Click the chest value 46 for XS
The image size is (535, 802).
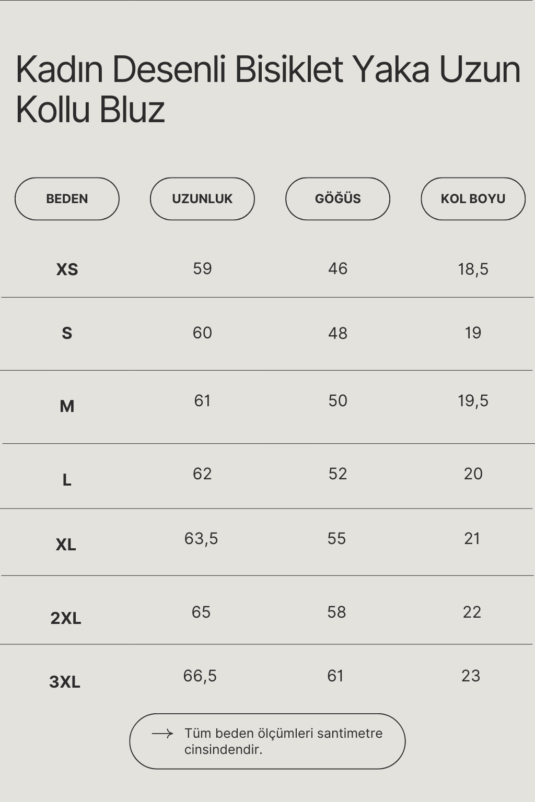[338, 268]
